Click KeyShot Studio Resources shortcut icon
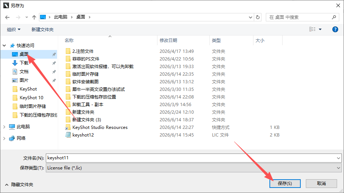Viewport: 344px width, 193px height. tap(68, 127)
